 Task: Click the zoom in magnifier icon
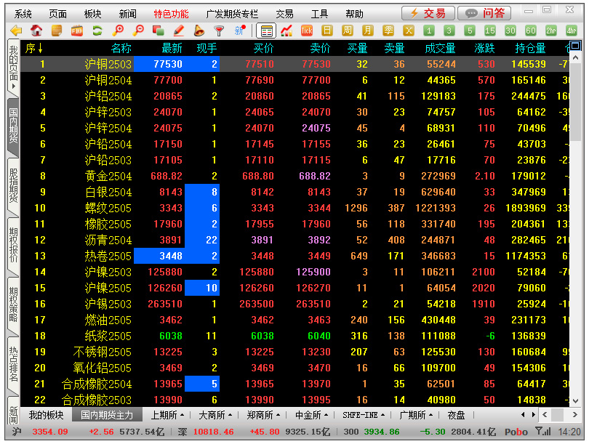(118, 31)
